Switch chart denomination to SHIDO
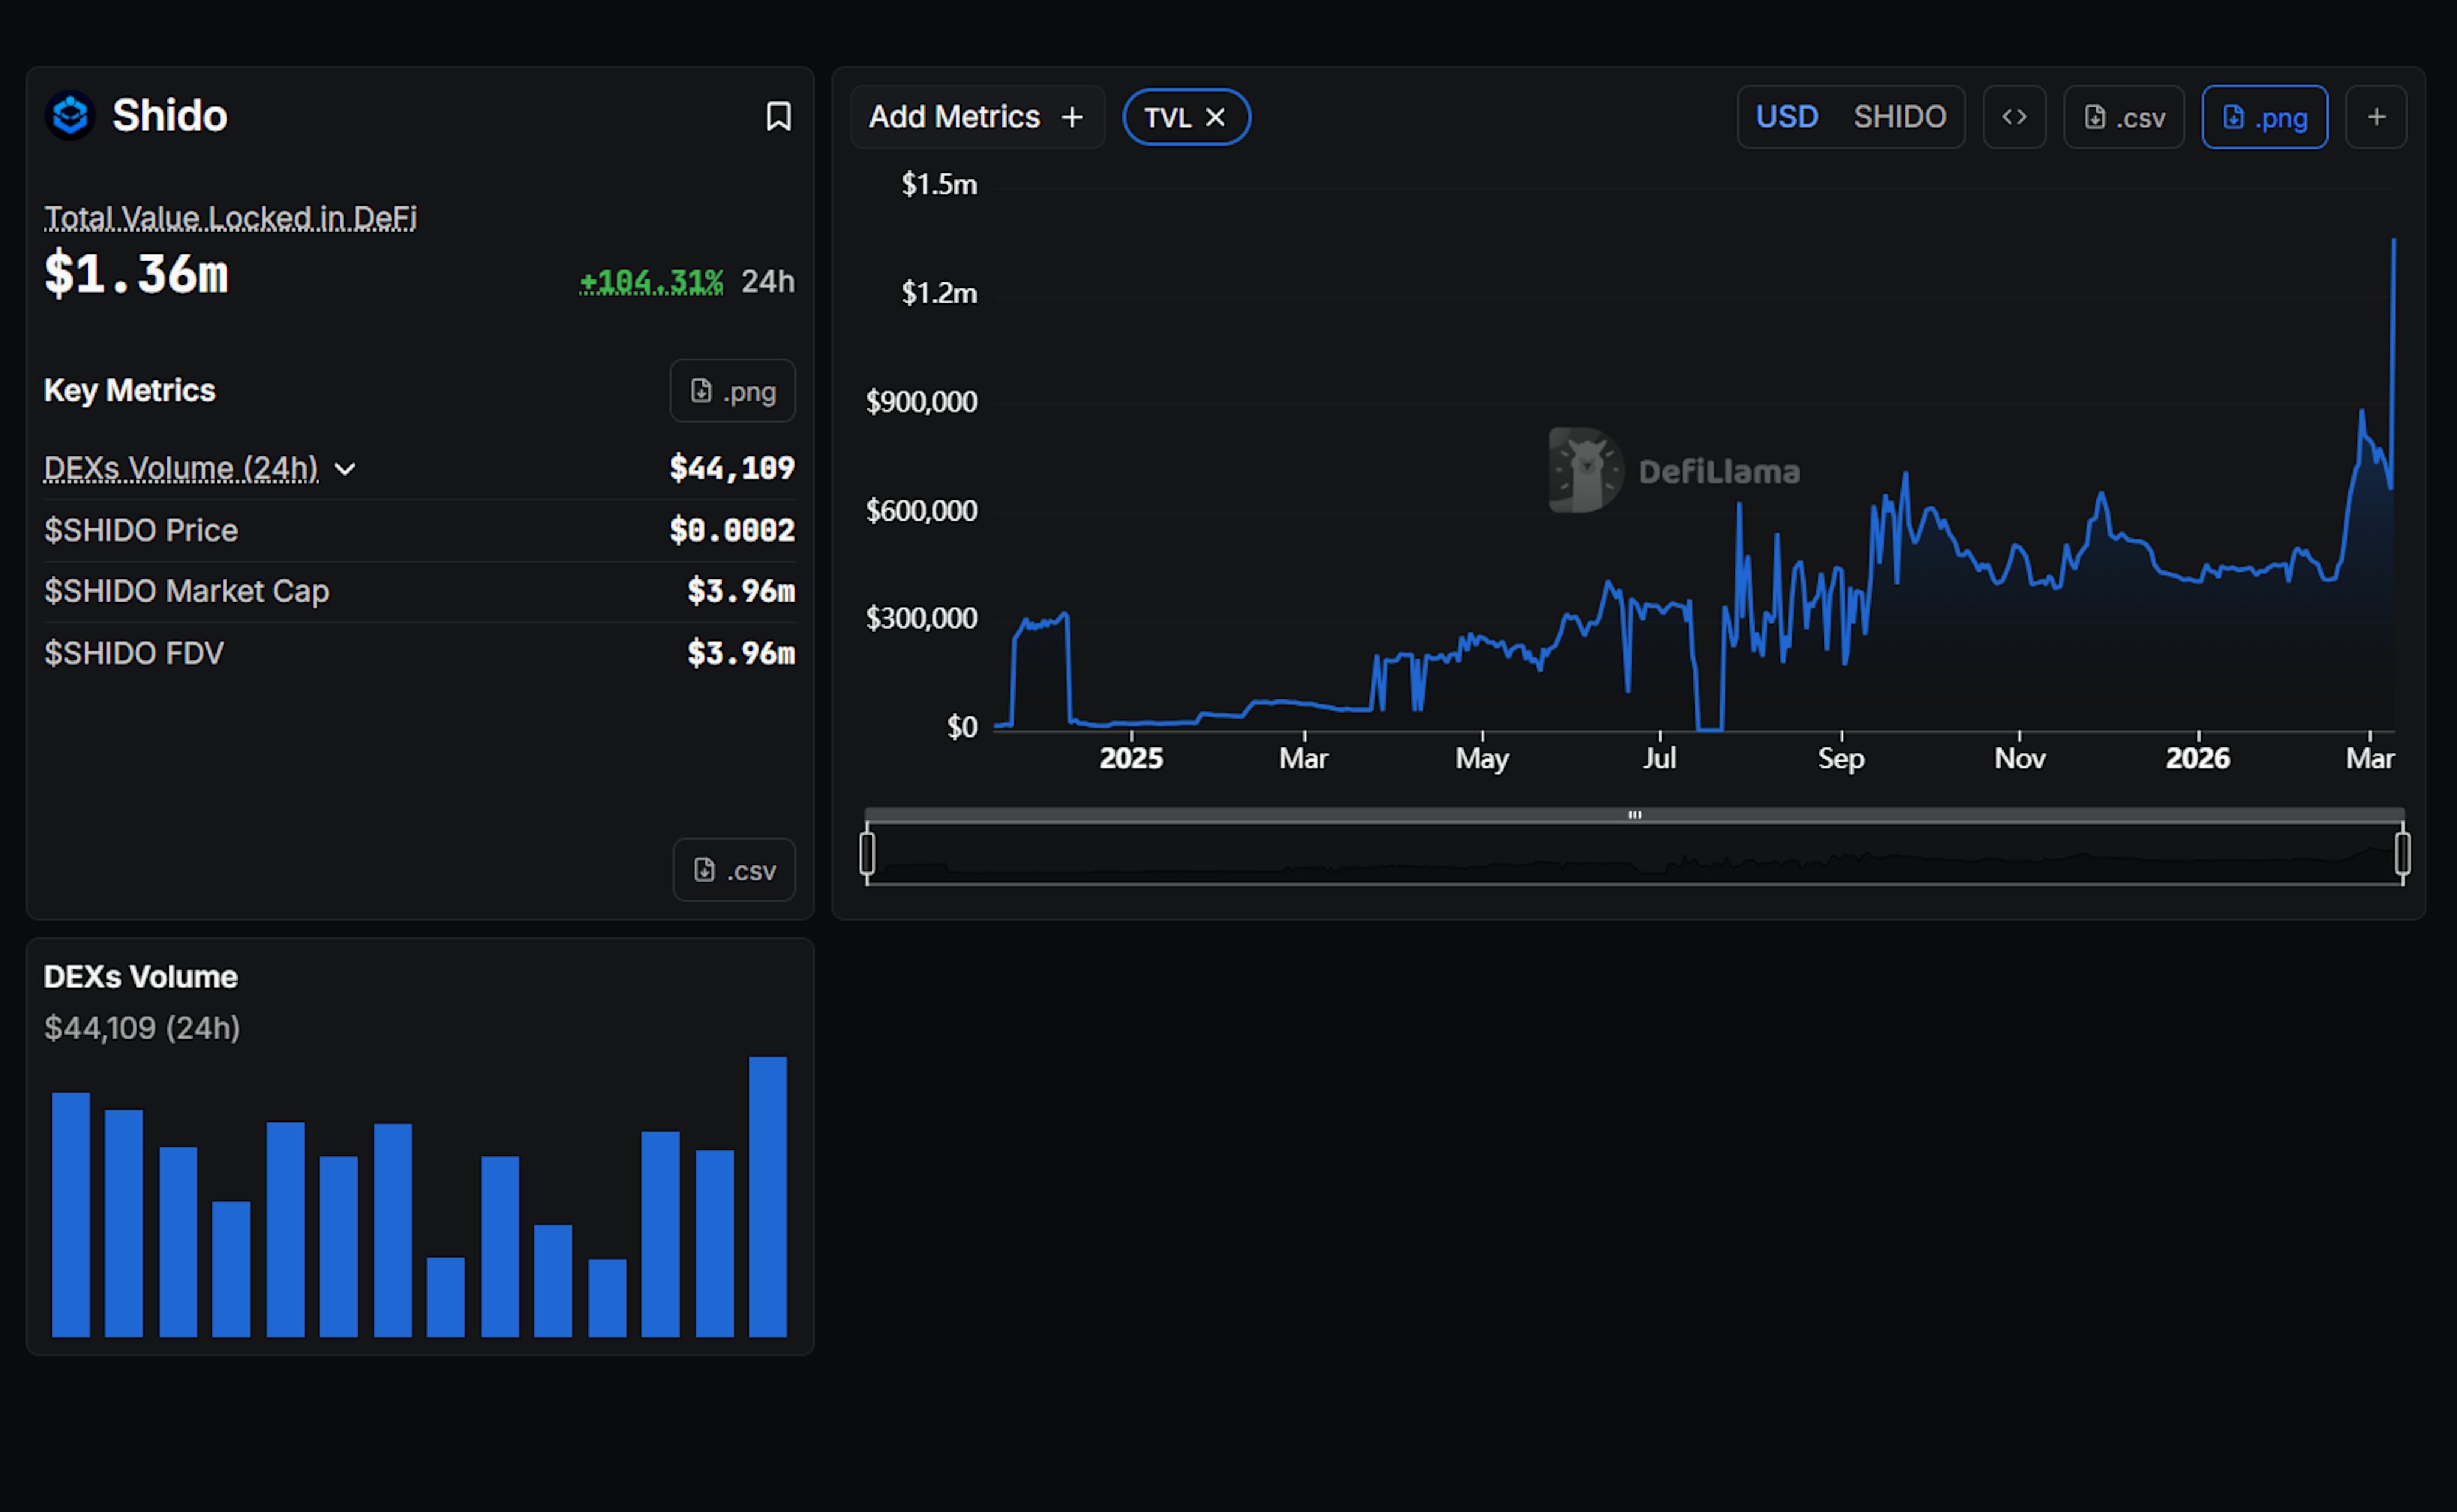The height and width of the screenshot is (1512, 2457). click(x=1899, y=117)
